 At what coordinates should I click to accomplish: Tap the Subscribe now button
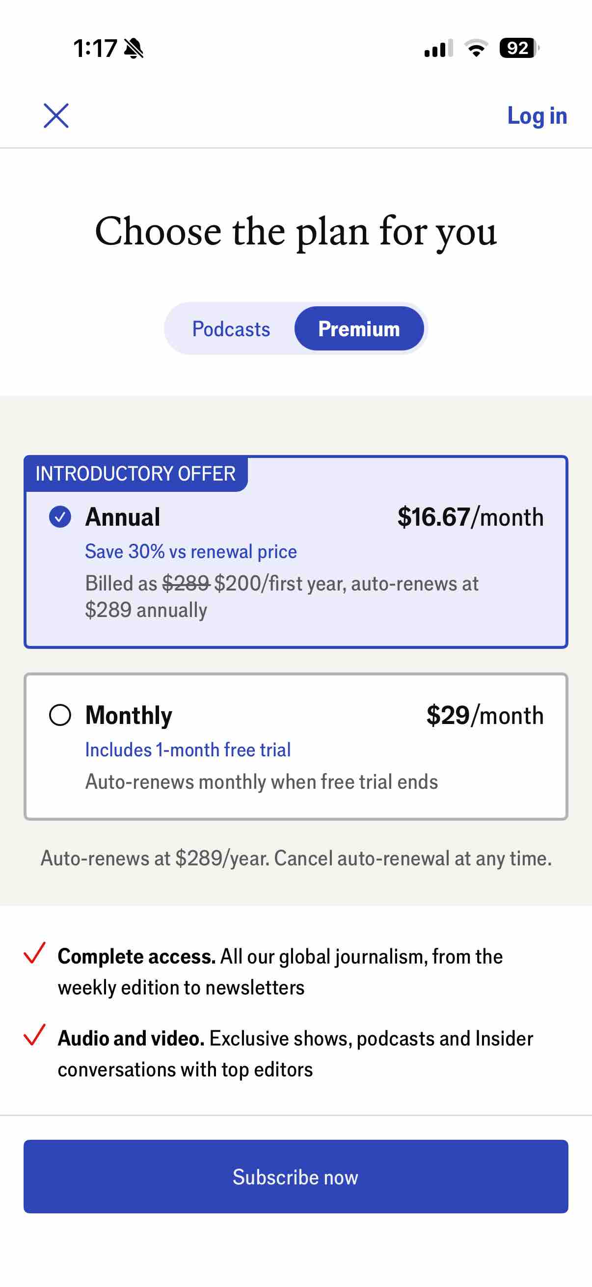pos(296,1177)
